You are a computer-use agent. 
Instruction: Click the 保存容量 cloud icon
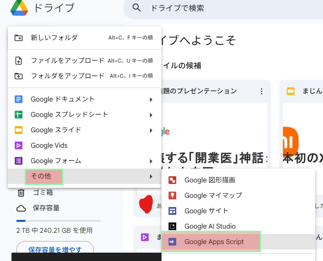click(x=21, y=208)
